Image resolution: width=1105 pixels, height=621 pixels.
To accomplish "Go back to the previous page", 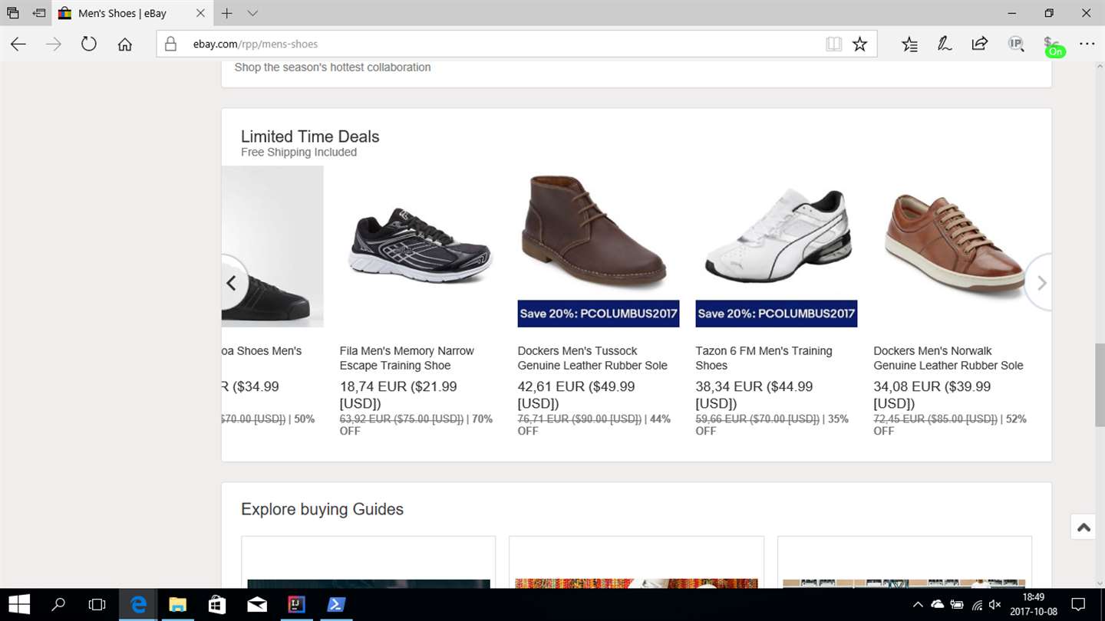I will (18, 44).
